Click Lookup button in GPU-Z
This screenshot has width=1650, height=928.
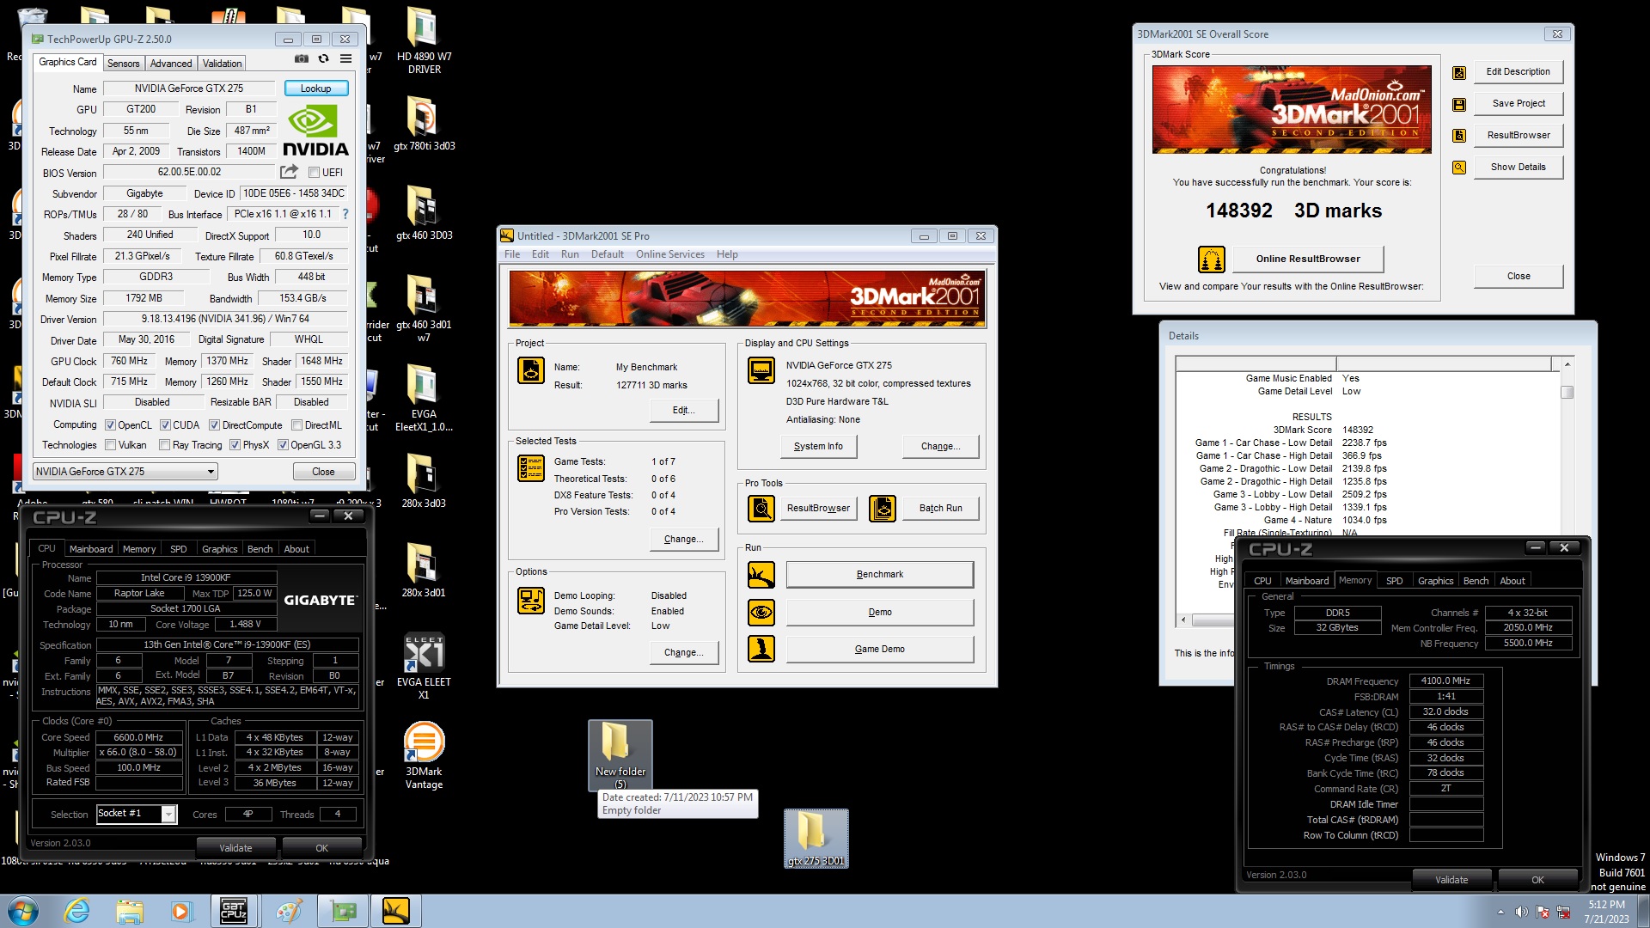(x=315, y=89)
